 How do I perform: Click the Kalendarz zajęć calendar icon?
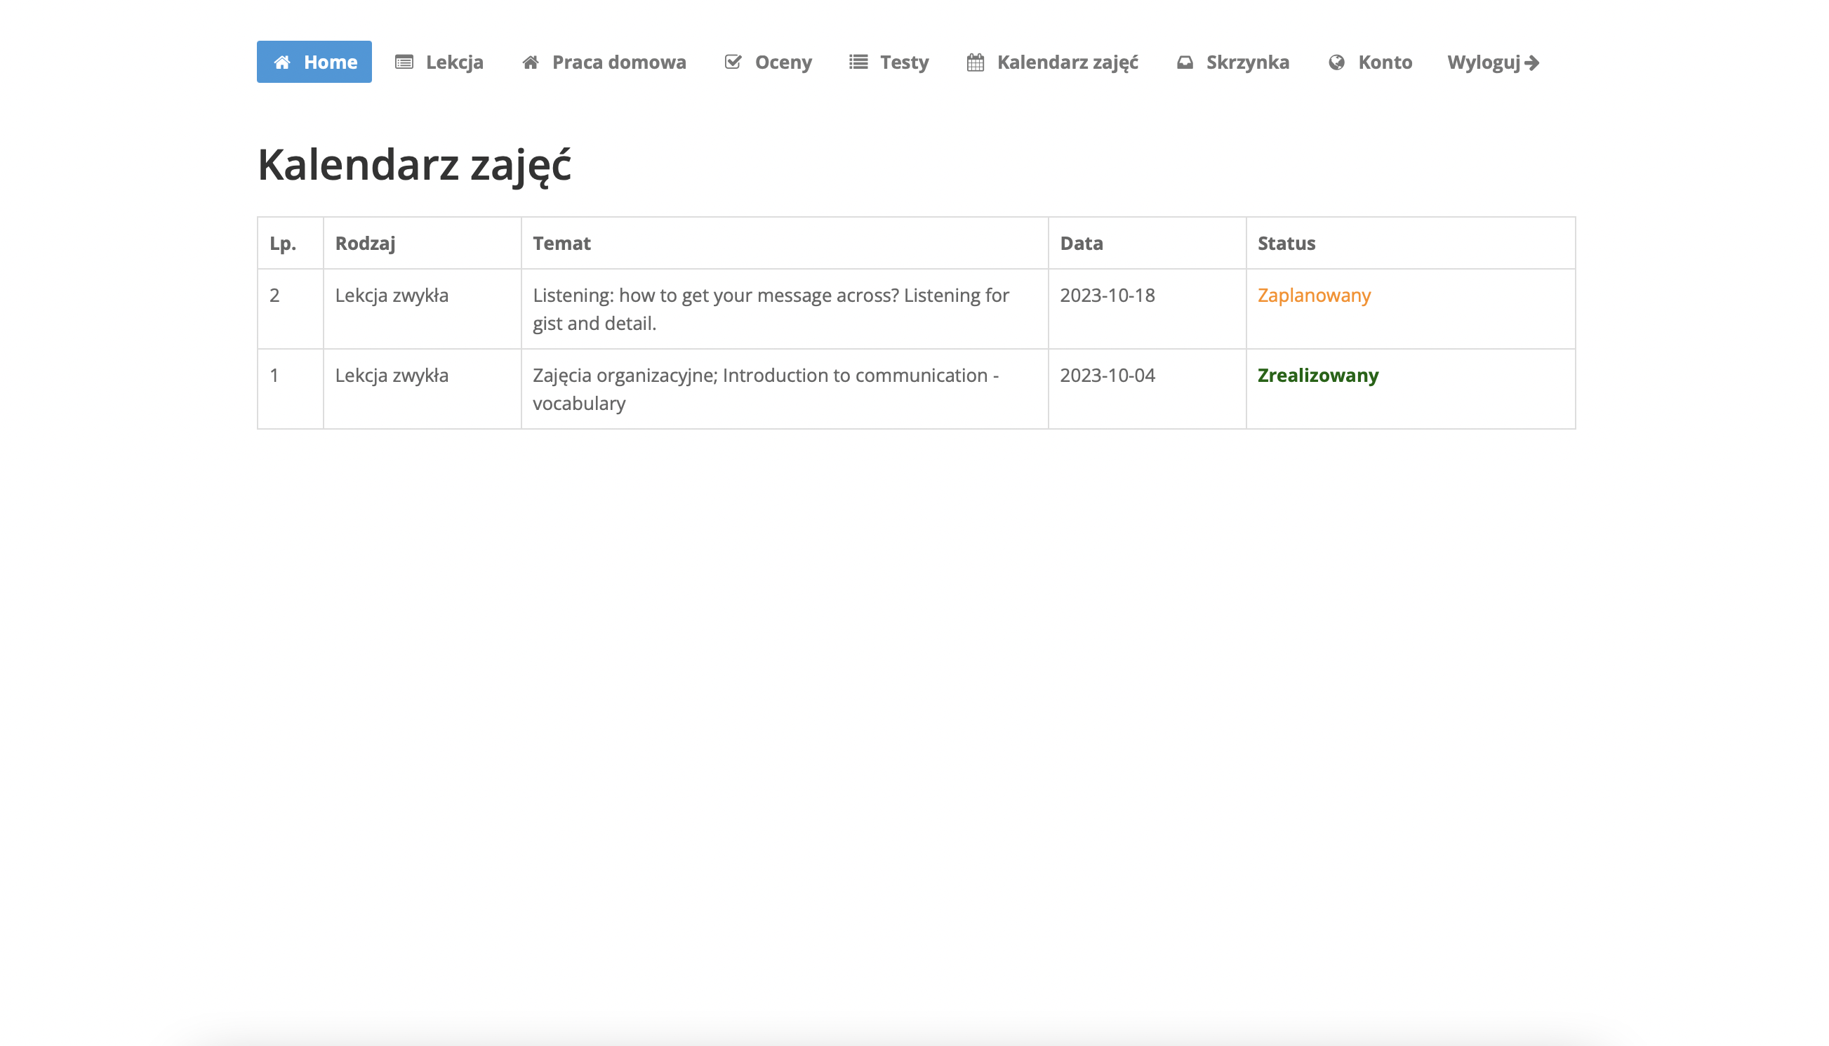pos(975,62)
